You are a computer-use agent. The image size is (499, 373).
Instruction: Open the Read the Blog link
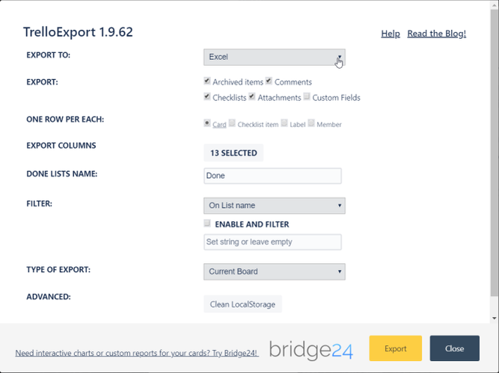click(436, 34)
